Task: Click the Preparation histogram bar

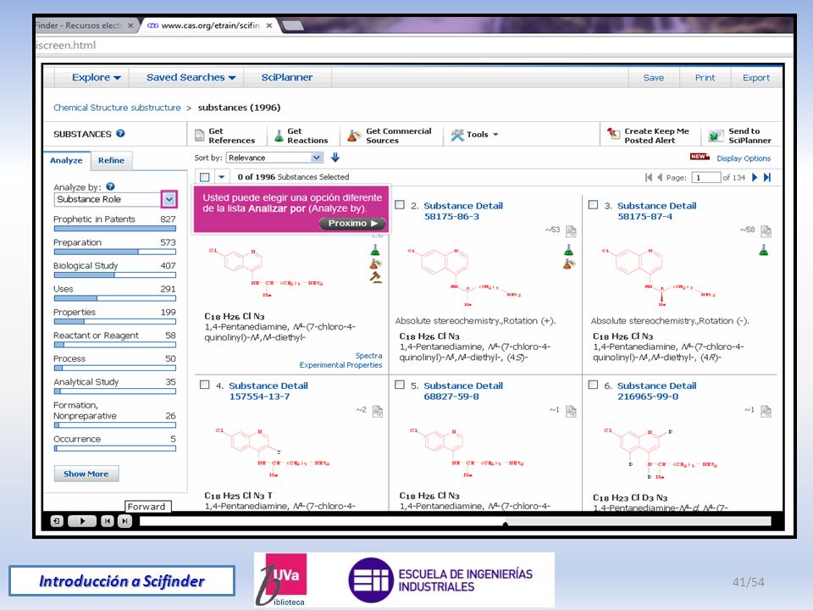Action: (x=114, y=252)
